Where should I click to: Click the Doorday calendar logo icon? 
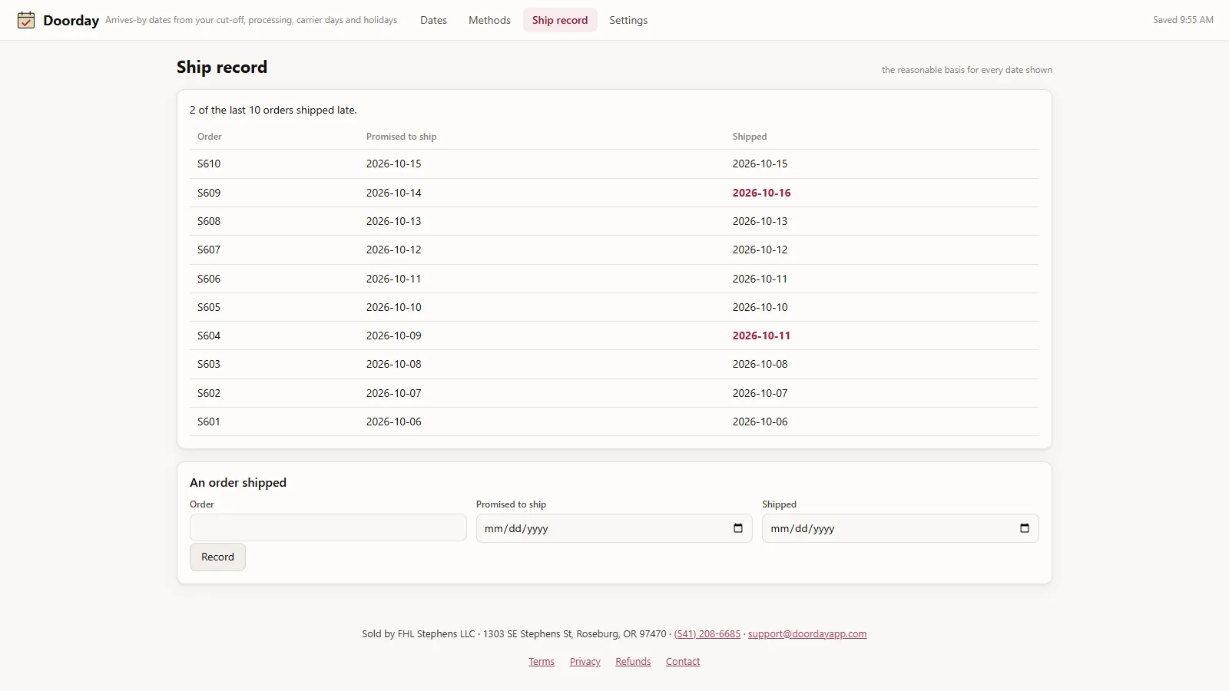[26, 20]
